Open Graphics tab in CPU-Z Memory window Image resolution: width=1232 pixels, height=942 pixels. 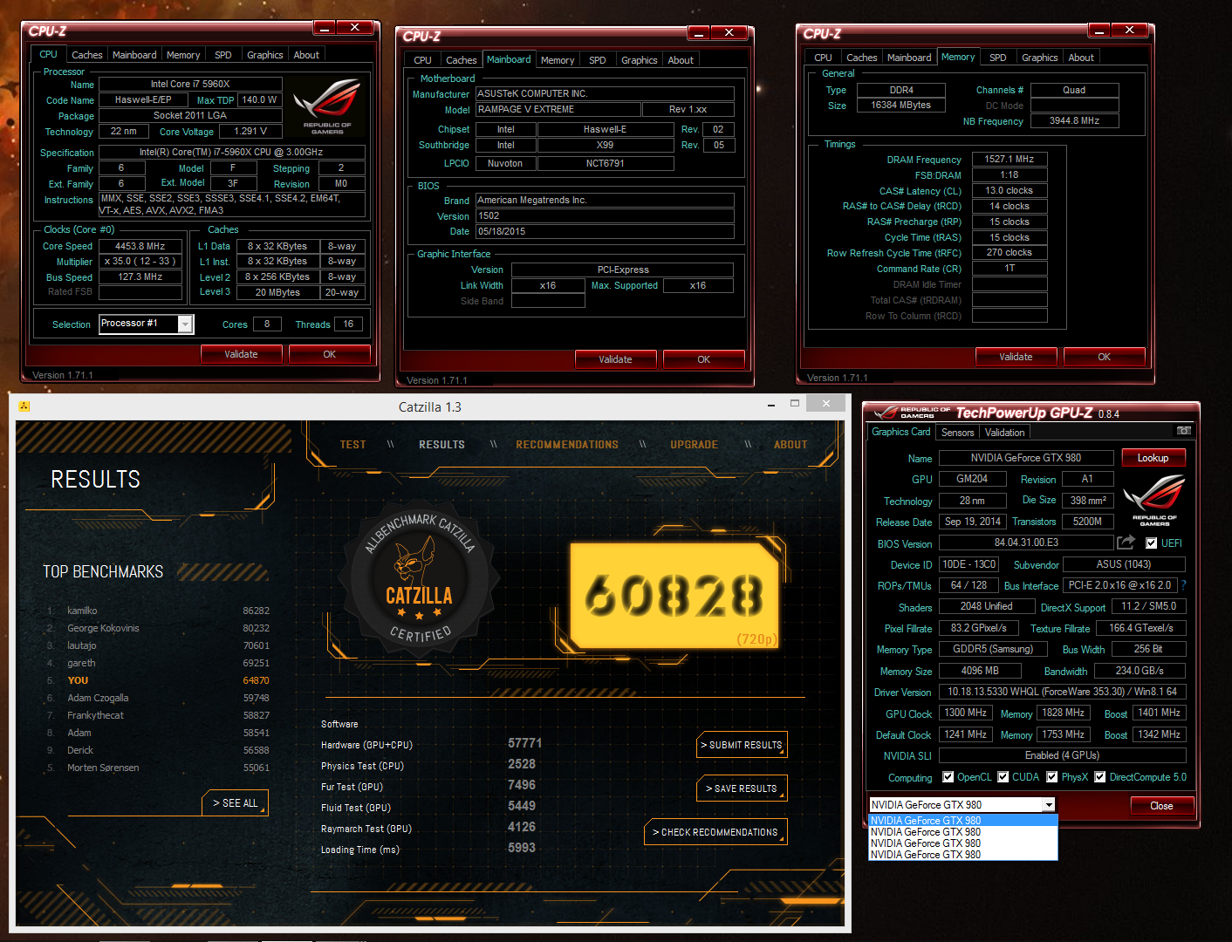point(1039,58)
